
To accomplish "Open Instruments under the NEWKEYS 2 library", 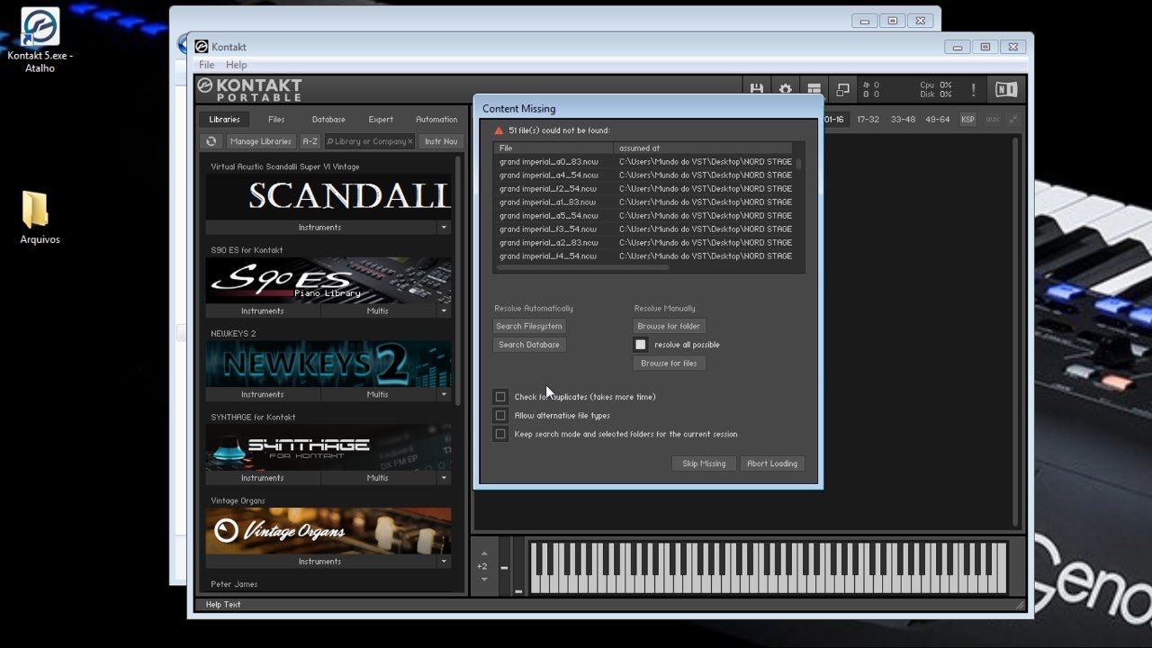I will 262,395.
